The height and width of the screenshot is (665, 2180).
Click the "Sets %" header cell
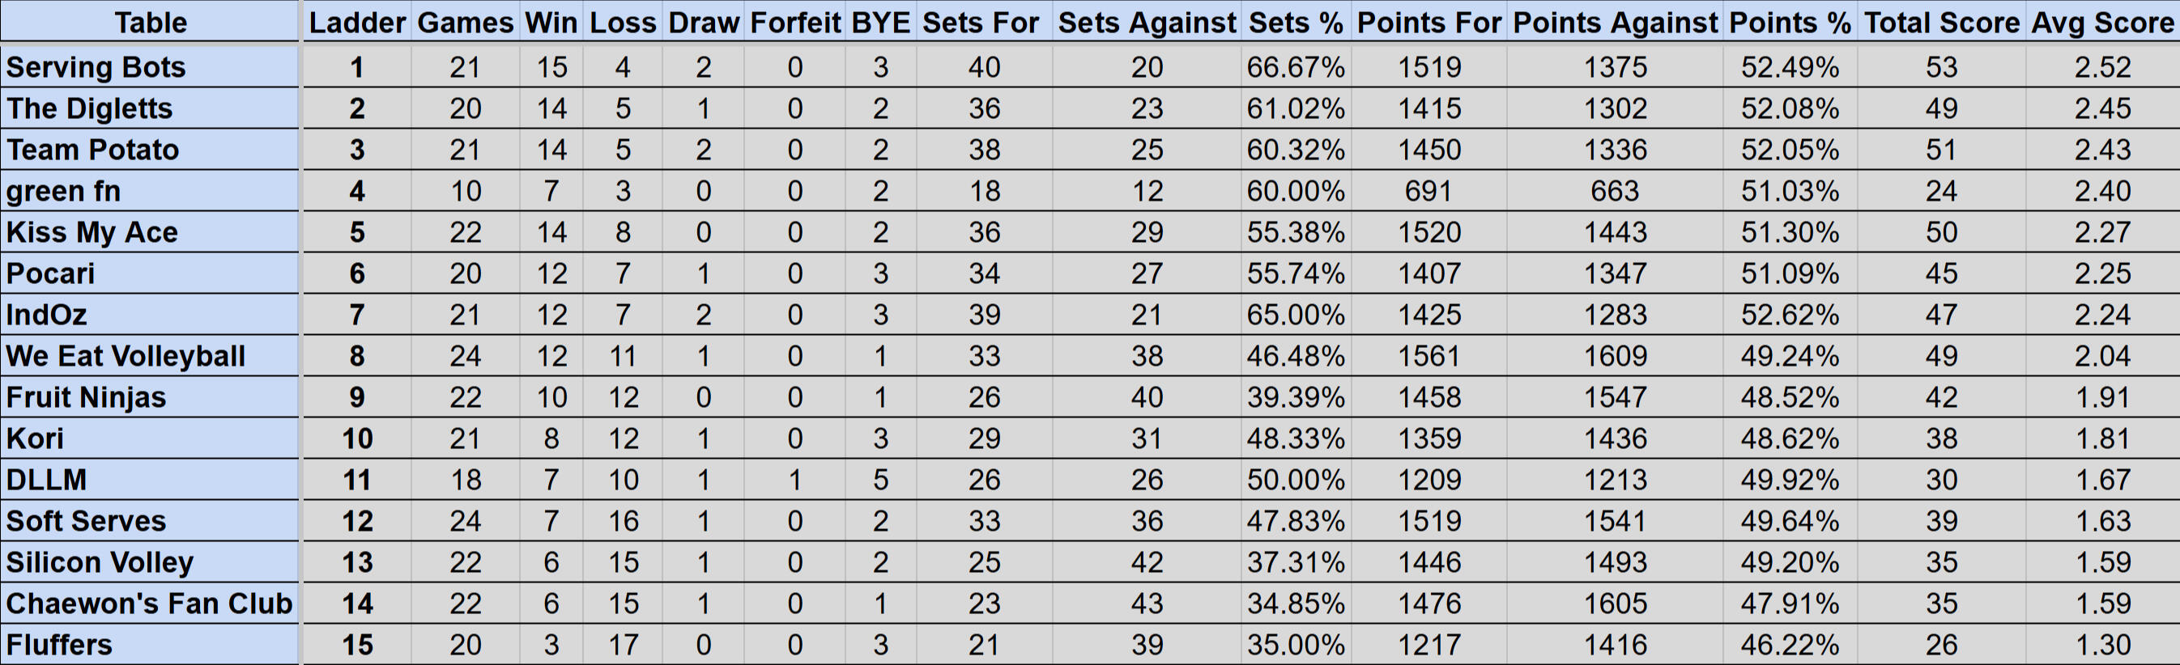1296,22
